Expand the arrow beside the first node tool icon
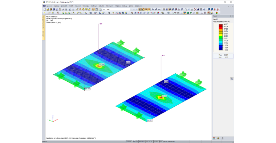 (x=47, y=13)
